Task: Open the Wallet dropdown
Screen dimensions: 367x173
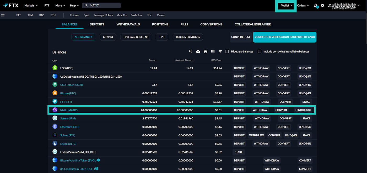Action: coord(287,5)
